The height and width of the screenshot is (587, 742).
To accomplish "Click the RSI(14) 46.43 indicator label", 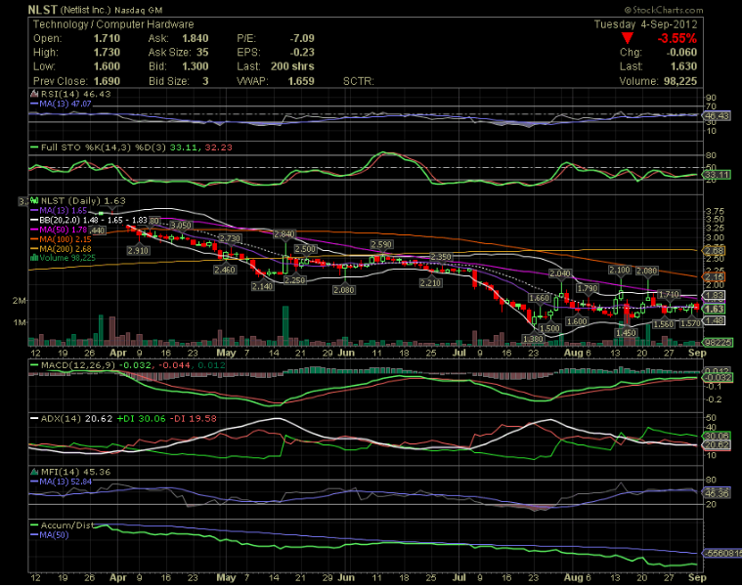I will pos(75,94).
